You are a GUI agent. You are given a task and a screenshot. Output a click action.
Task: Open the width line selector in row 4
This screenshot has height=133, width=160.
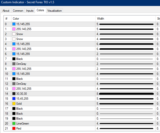pyautogui.click(x=125, y=44)
